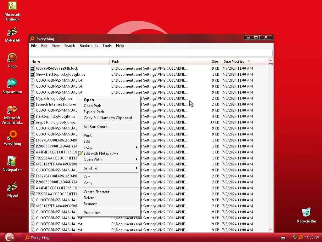The image size is (322, 242).
Task: Expand the 7-Zip submenu
Action: 108,147
